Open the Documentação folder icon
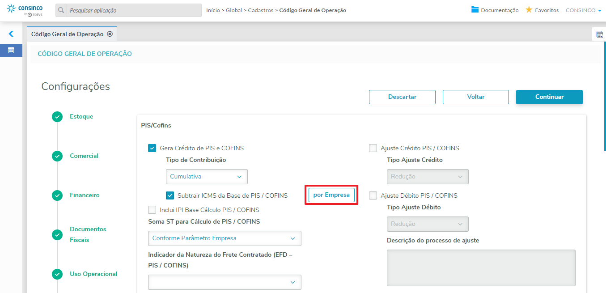The width and height of the screenshot is (606, 293). click(x=475, y=10)
